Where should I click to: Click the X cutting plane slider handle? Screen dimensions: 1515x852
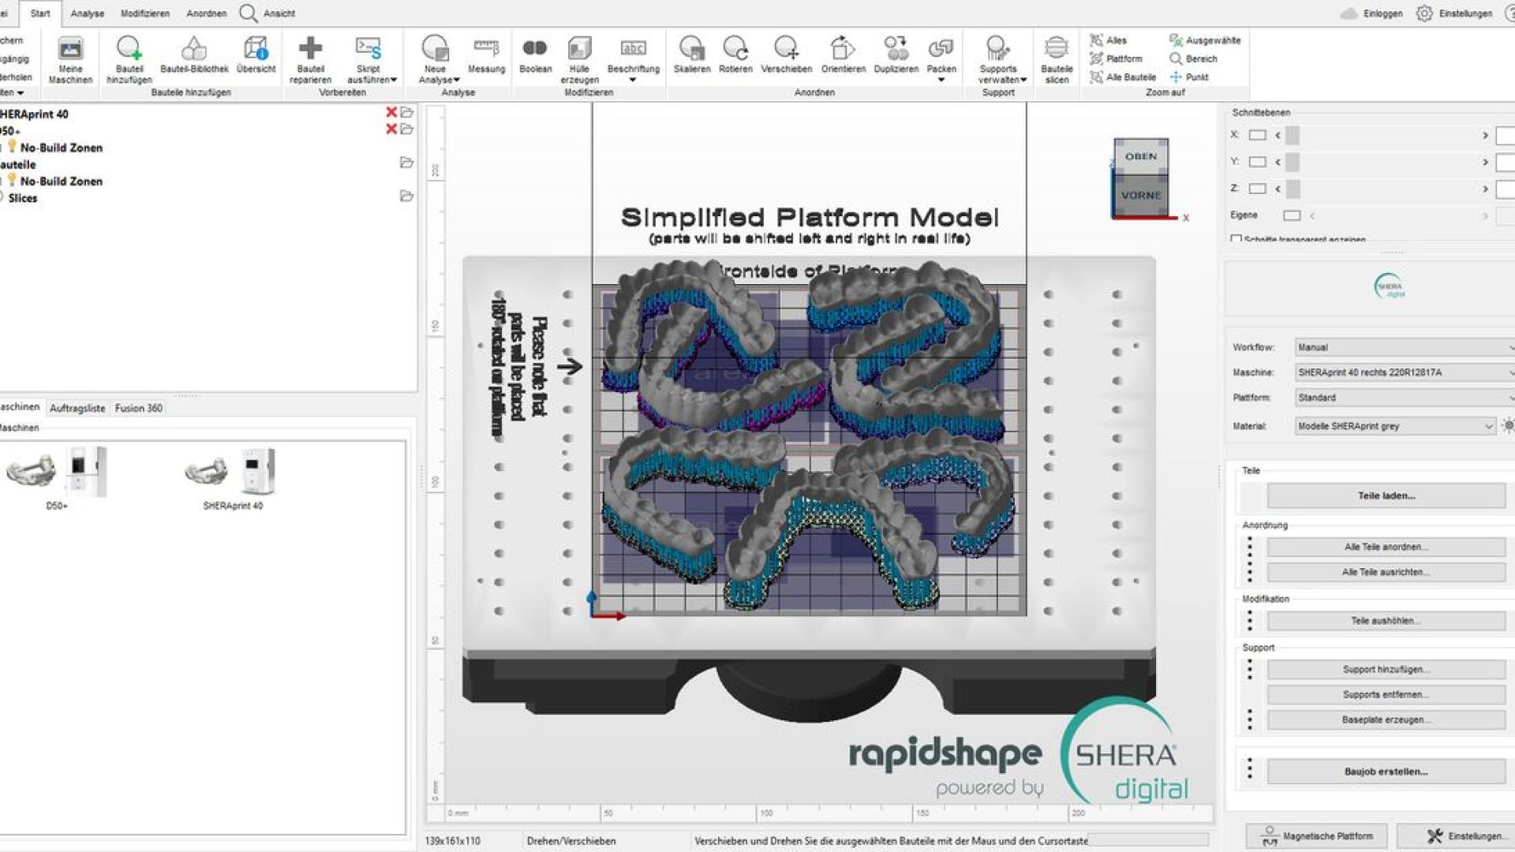pyautogui.click(x=1292, y=136)
